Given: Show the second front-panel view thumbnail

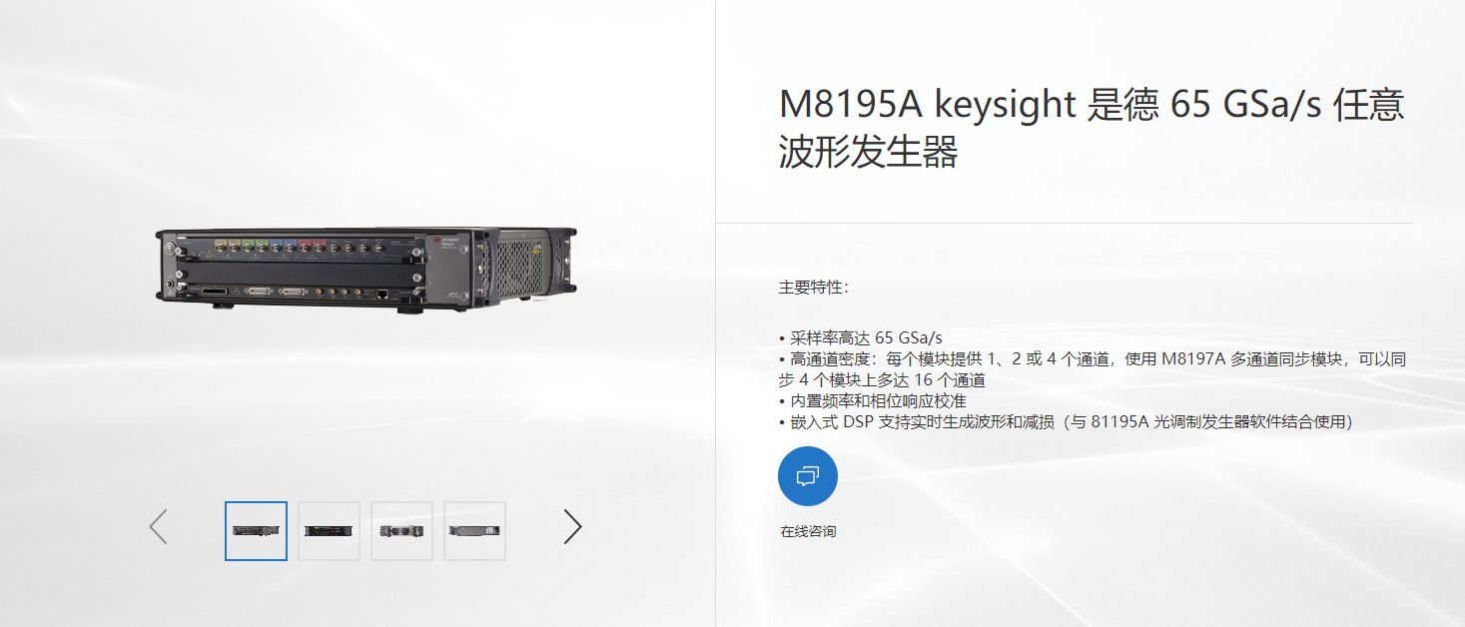Looking at the screenshot, I should [x=329, y=530].
